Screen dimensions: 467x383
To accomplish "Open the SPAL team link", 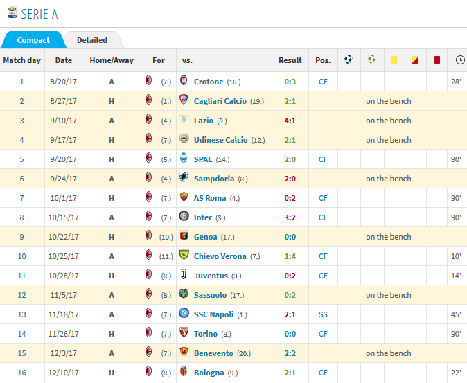I will (x=203, y=159).
